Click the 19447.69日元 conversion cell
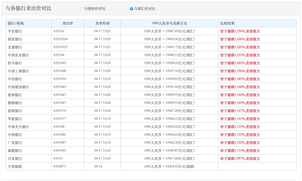Image resolution: width=302 pixels, height=181 pixels. [169, 31]
